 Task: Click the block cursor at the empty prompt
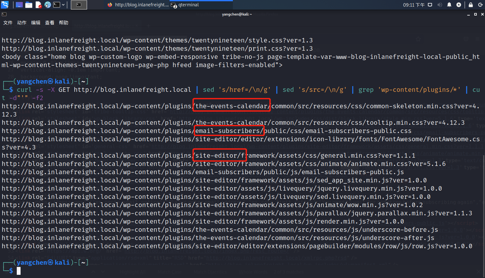tap(19, 271)
